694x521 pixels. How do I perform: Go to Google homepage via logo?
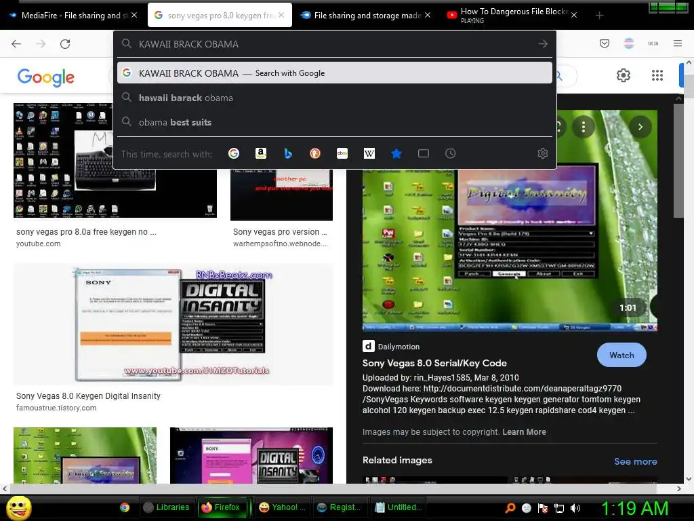[45, 77]
